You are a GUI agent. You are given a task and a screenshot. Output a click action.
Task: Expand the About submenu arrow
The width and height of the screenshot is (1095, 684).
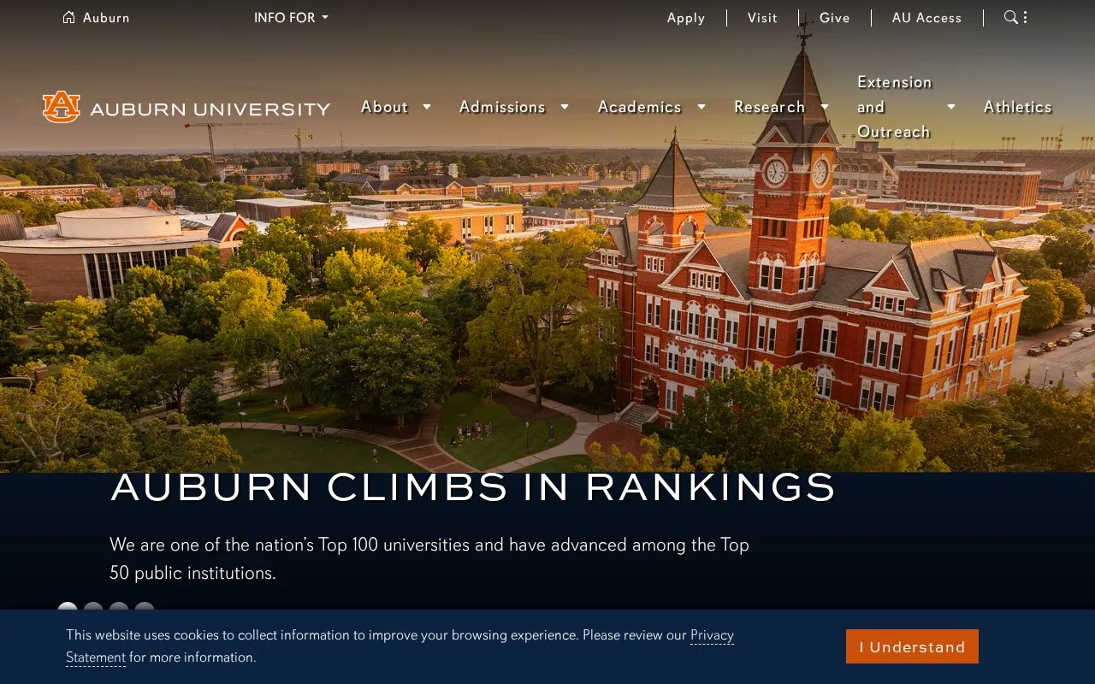click(x=427, y=107)
